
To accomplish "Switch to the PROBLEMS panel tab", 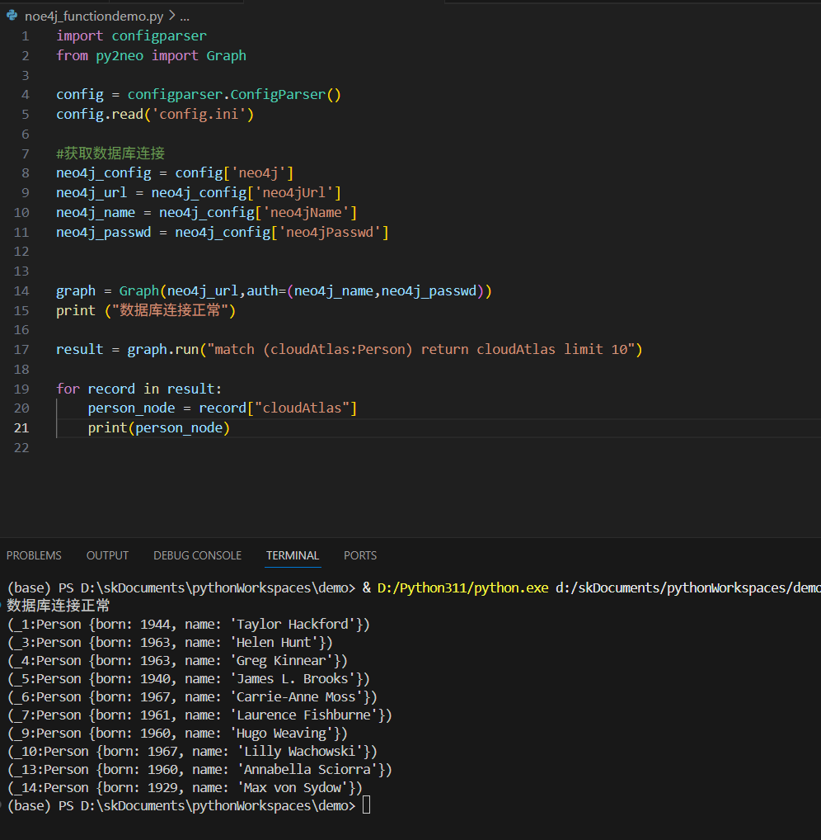I will coord(34,555).
